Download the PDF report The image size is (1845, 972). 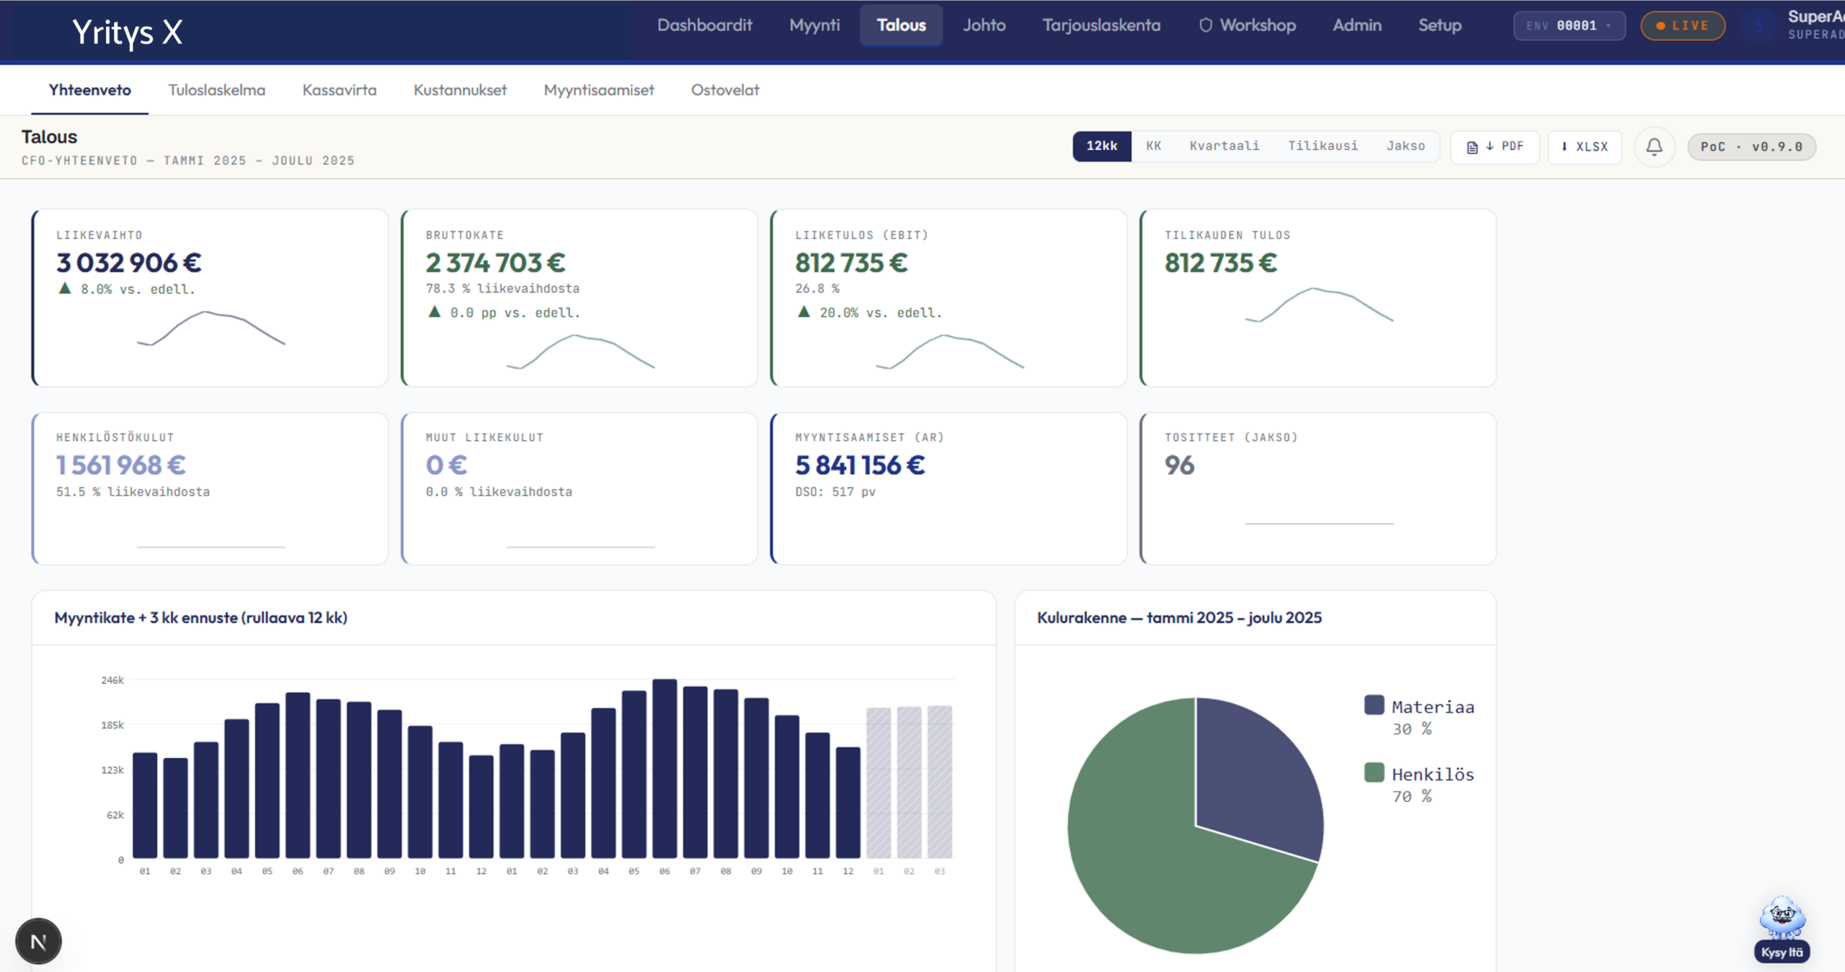click(x=1495, y=146)
